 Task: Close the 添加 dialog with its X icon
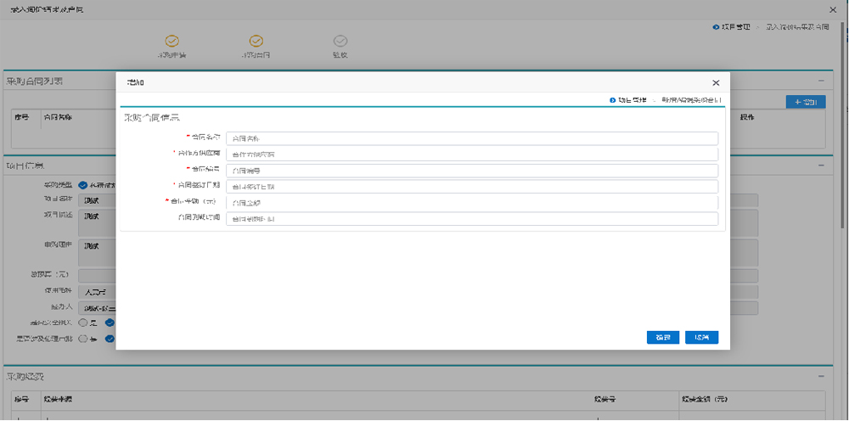(716, 83)
